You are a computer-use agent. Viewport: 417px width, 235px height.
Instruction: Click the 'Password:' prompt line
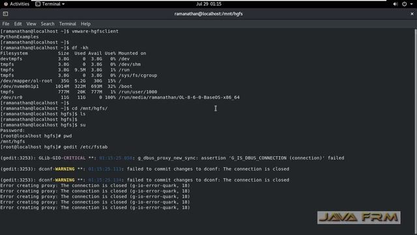click(x=12, y=131)
